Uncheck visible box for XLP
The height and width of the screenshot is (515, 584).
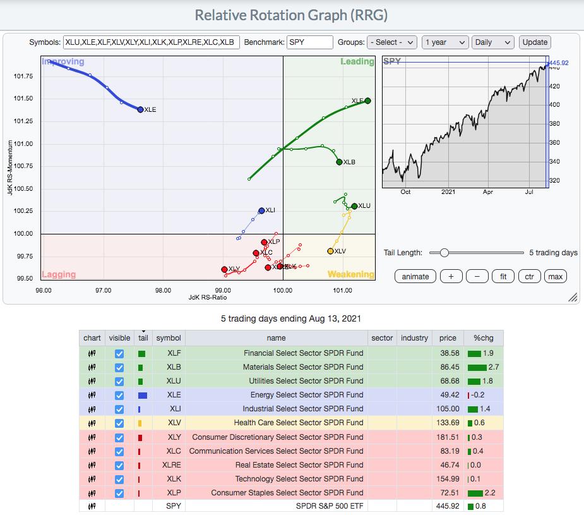119,494
